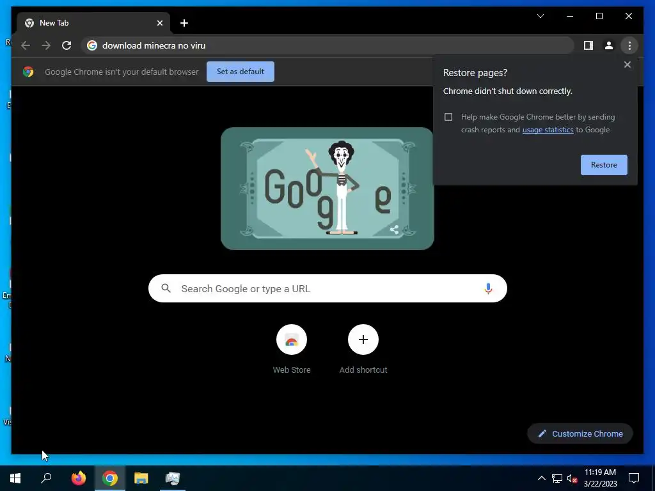
Task: Click the Add shortcut plus tile
Action: pos(363,339)
